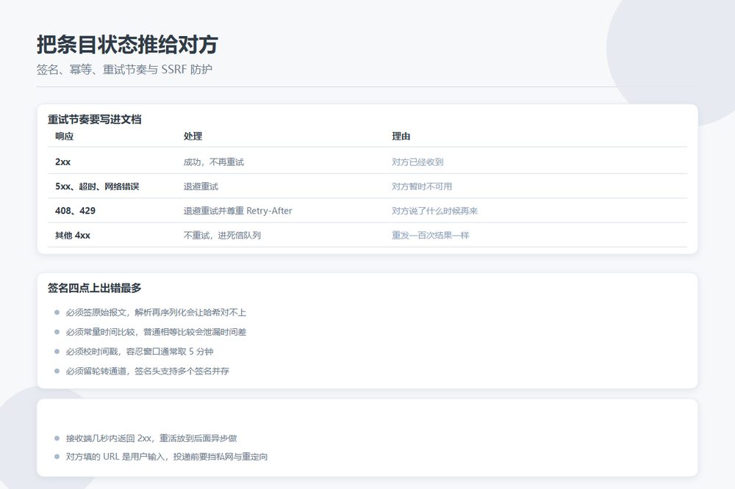Click the bullet 必须签原始报文
The width and height of the screenshot is (735, 489).
(156, 313)
